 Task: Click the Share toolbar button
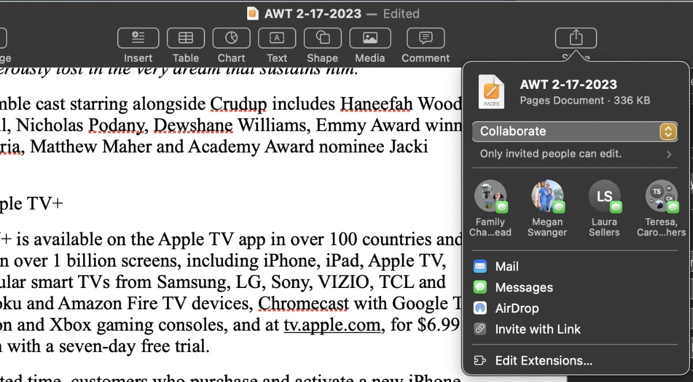(x=576, y=38)
